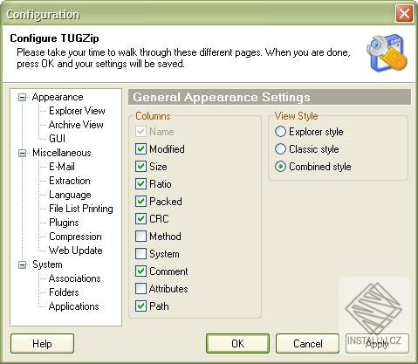Uncheck the Modified column checkbox
The image size is (418, 364).
(140, 149)
